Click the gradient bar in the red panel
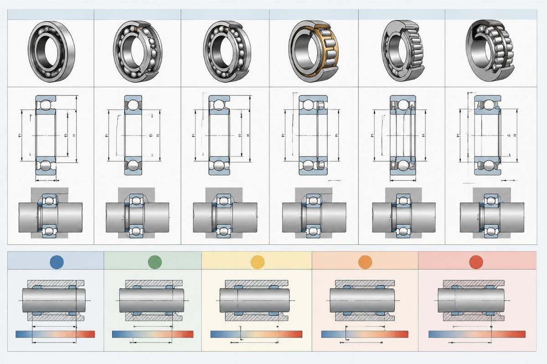Viewport: 547px width, 364px height. tap(477, 334)
